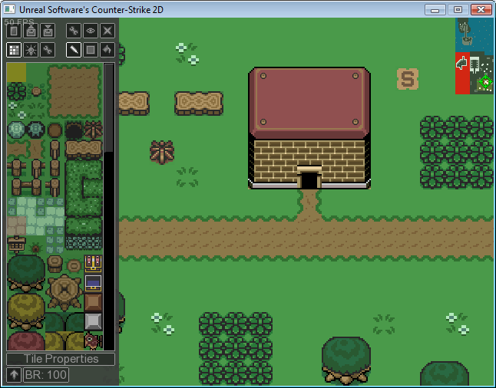This screenshot has height=388, width=496.
Task: Open the Tile Properties button
Action: pos(61,359)
